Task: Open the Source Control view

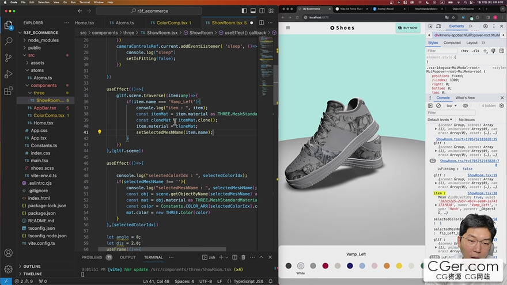Action: point(9,58)
